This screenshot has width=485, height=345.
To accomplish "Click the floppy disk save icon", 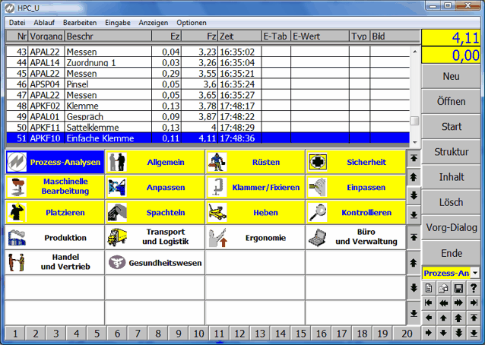I will (459, 288).
